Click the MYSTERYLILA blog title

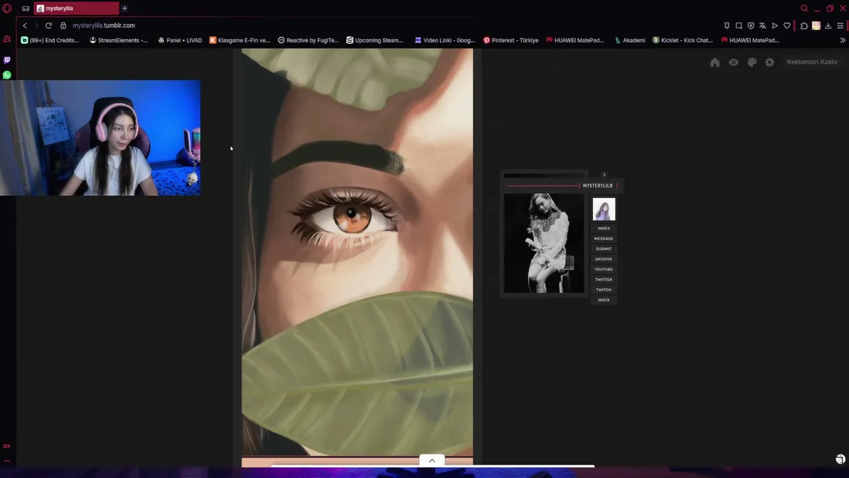[598, 186]
